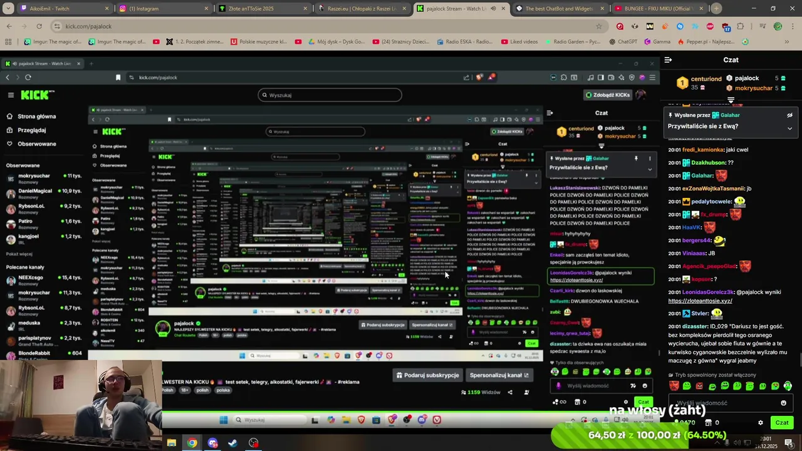Click Strona główna in streamed Kick sidebar
The width and height of the screenshot is (802, 451).
31,117
